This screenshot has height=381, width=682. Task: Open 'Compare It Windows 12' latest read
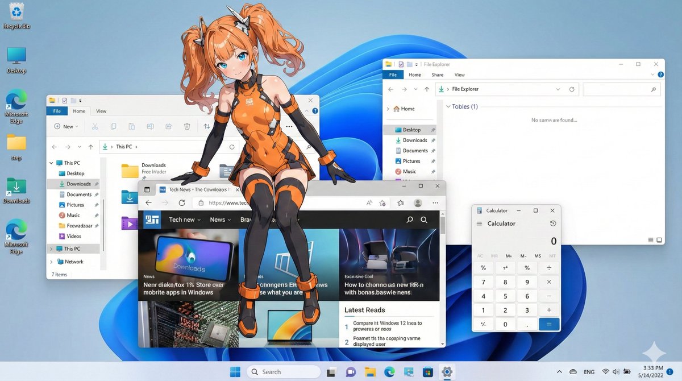click(388, 326)
